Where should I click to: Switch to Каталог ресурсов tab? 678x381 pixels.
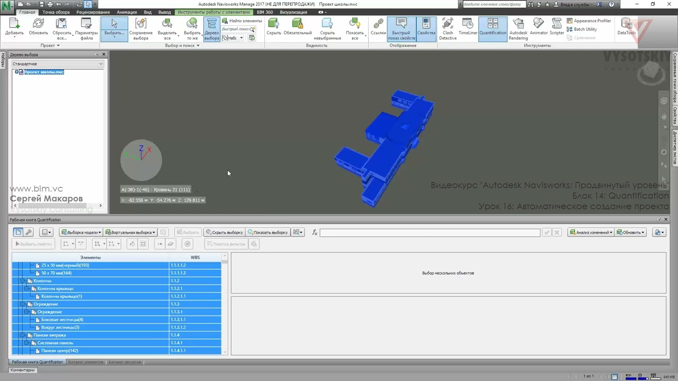(124, 362)
